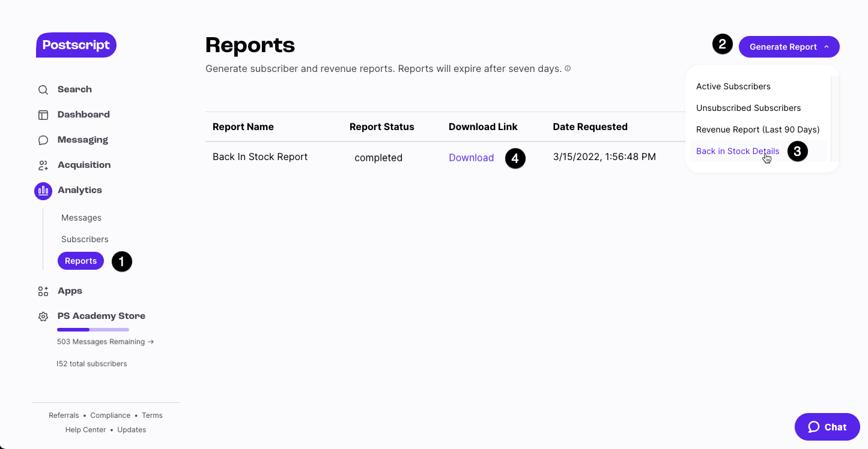Click the chat bubble icon in Chat button
The image size is (868, 449).
point(814,427)
